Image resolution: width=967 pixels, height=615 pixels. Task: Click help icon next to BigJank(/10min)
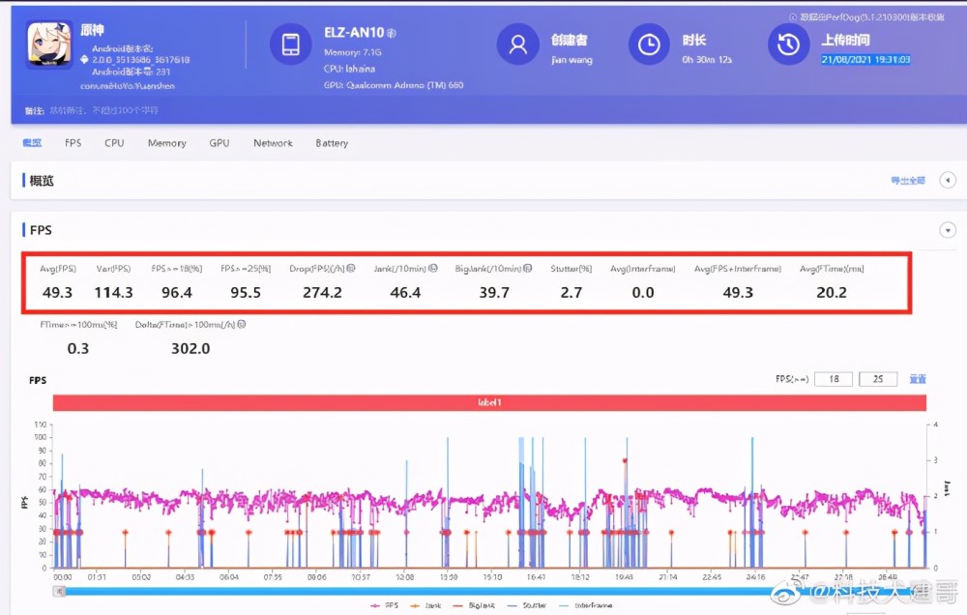click(528, 269)
